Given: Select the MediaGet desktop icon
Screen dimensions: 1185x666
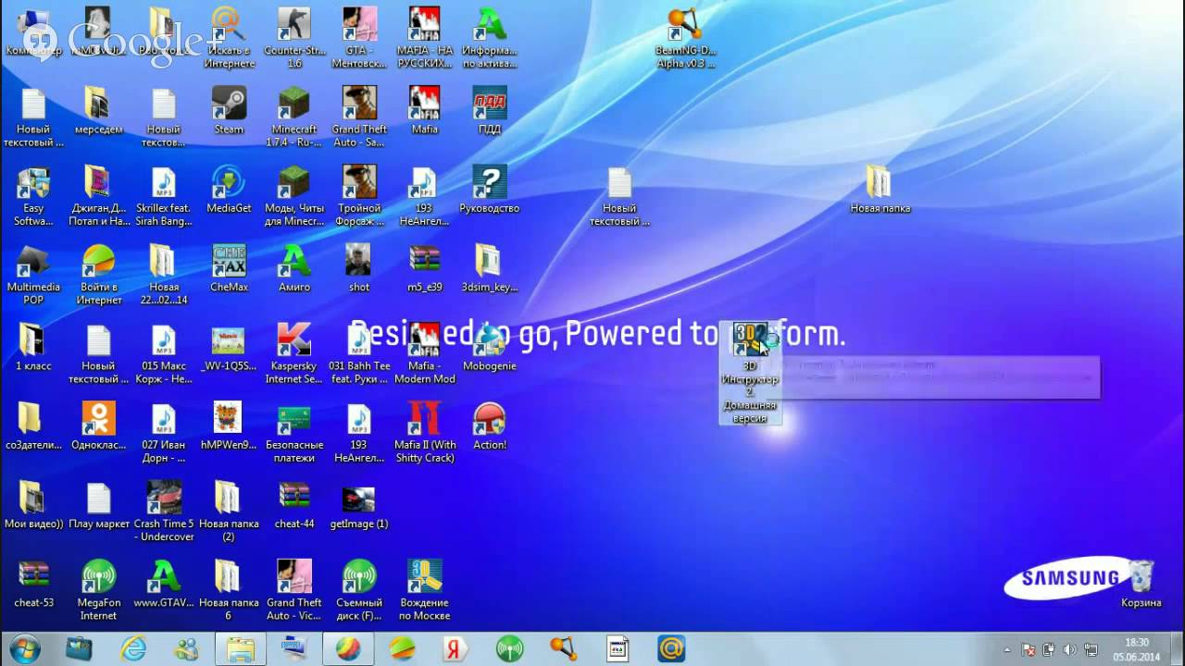Looking at the screenshot, I should [229, 189].
